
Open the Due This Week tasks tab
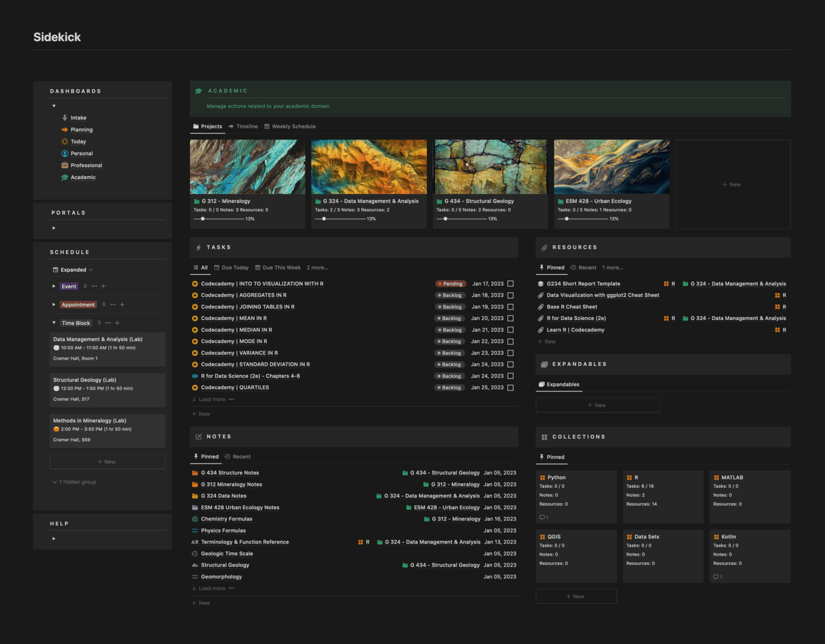(x=278, y=267)
